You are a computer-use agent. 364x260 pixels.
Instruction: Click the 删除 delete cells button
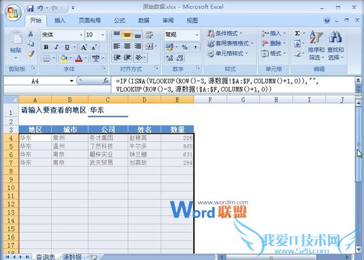pos(274,44)
